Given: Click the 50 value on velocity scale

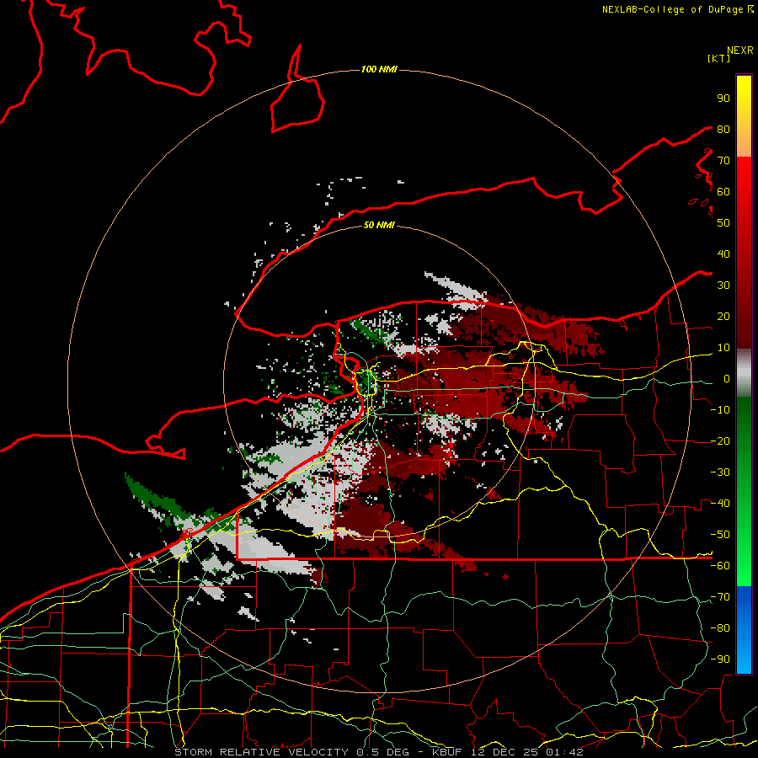Looking at the screenshot, I should click(723, 223).
